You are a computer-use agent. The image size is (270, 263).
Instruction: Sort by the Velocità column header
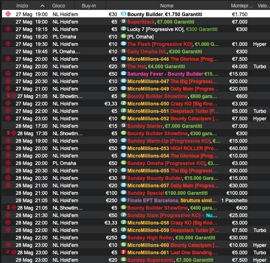pyautogui.click(x=263, y=6)
